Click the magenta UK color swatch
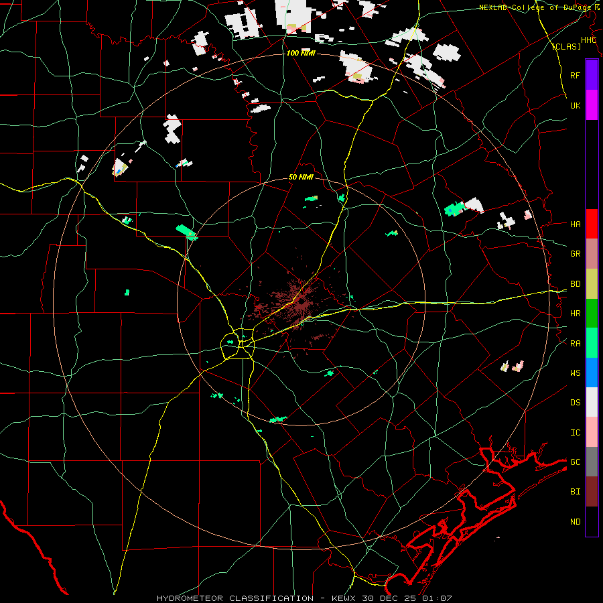The height and width of the screenshot is (603, 603). (592, 105)
